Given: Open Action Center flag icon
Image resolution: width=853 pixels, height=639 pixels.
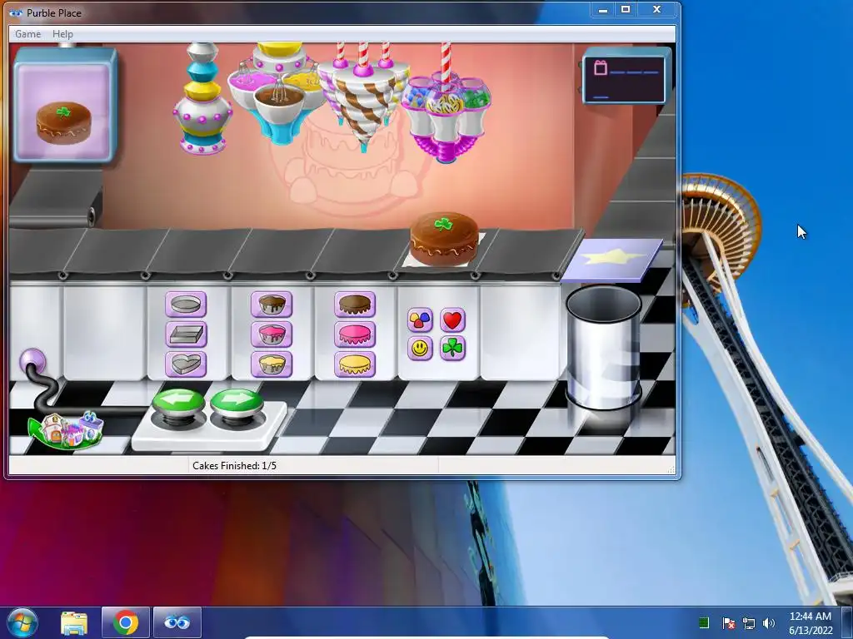Looking at the screenshot, I should tap(729, 622).
